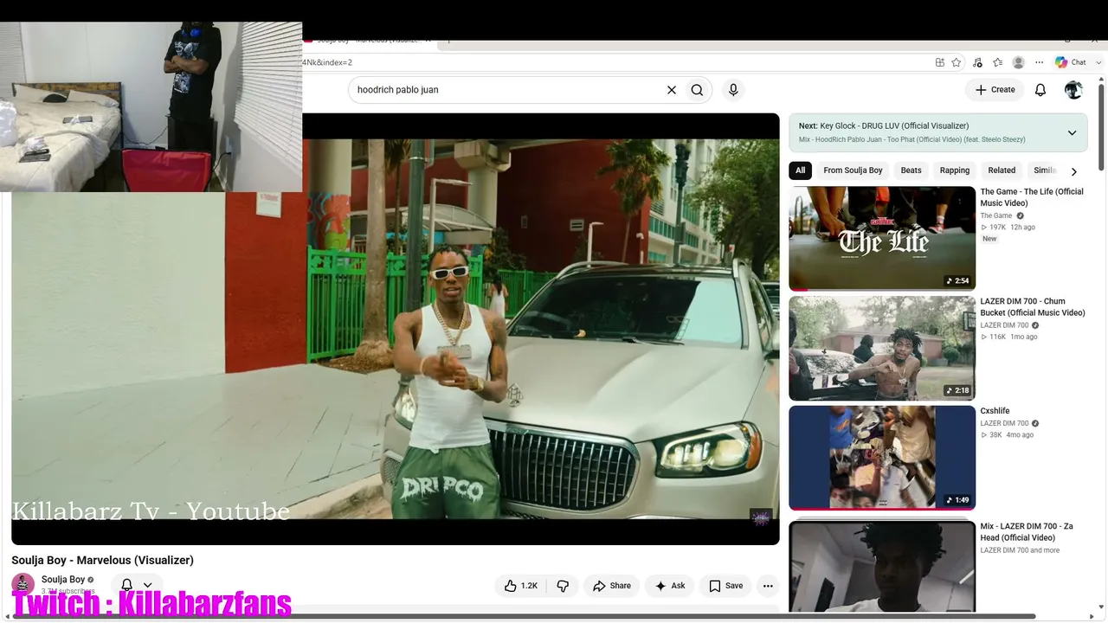
Task: Like the Soulja Boy video
Action: (520, 586)
